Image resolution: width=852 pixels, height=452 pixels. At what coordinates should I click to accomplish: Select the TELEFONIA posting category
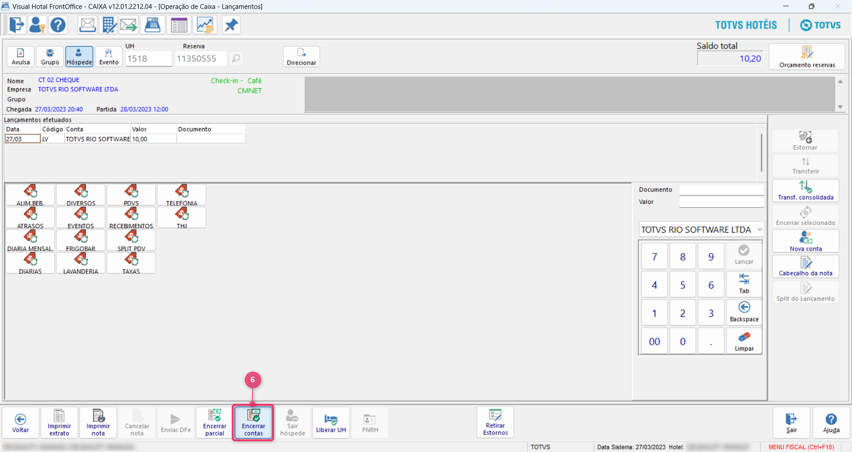(182, 195)
